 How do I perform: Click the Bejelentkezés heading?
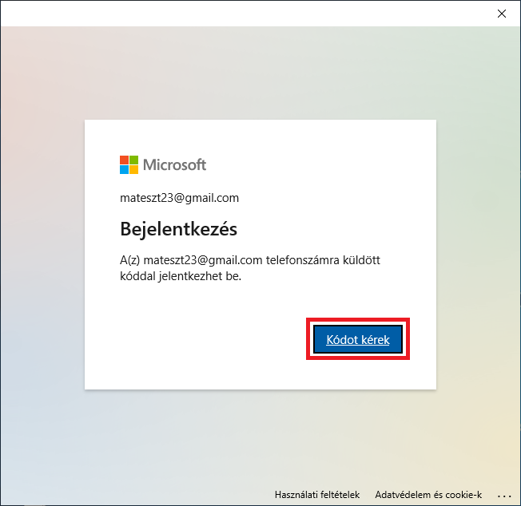coord(178,229)
